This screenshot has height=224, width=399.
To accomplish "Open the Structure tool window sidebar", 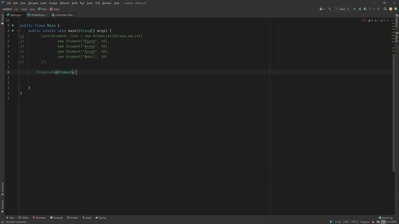I will point(2,189).
